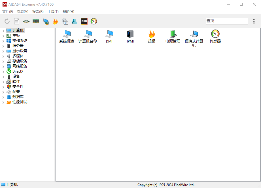Open the 传感器 gauge icon in content pane
This screenshot has height=188, width=261.
pyautogui.click(x=215, y=34)
